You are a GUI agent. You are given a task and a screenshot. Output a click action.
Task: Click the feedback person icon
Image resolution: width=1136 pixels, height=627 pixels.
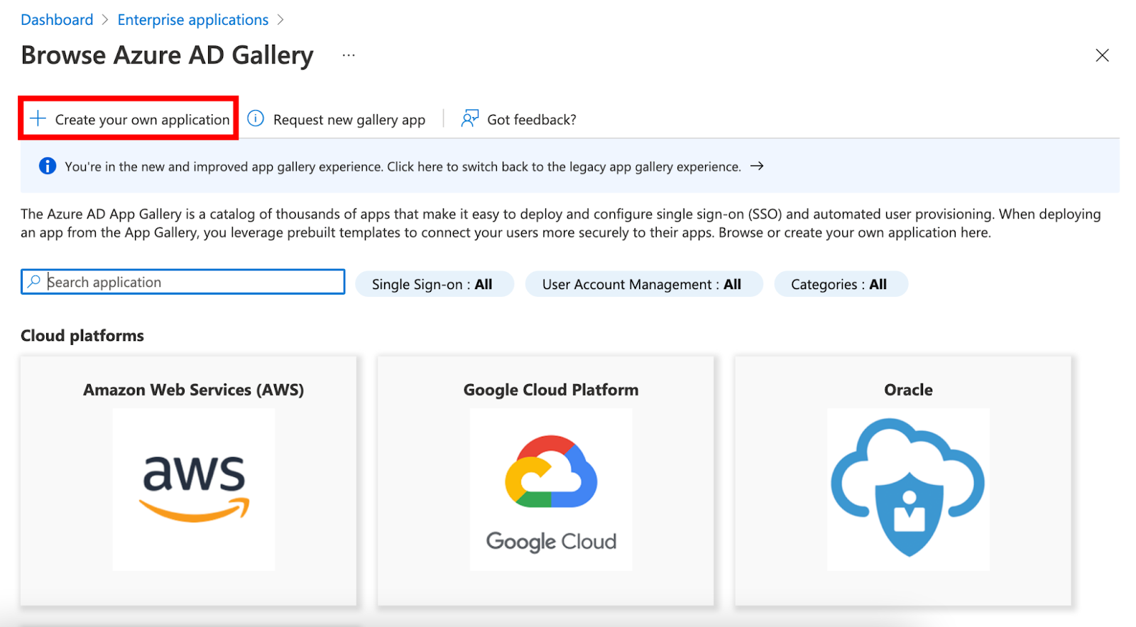tap(469, 119)
